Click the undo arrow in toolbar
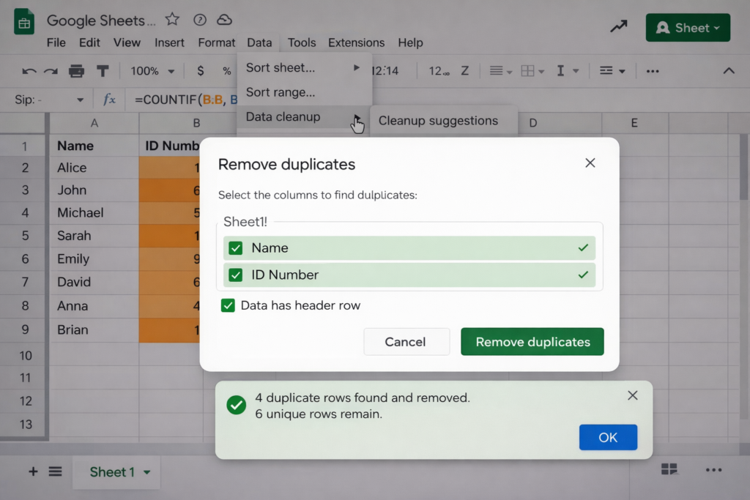This screenshot has width=750, height=500. 29,71
